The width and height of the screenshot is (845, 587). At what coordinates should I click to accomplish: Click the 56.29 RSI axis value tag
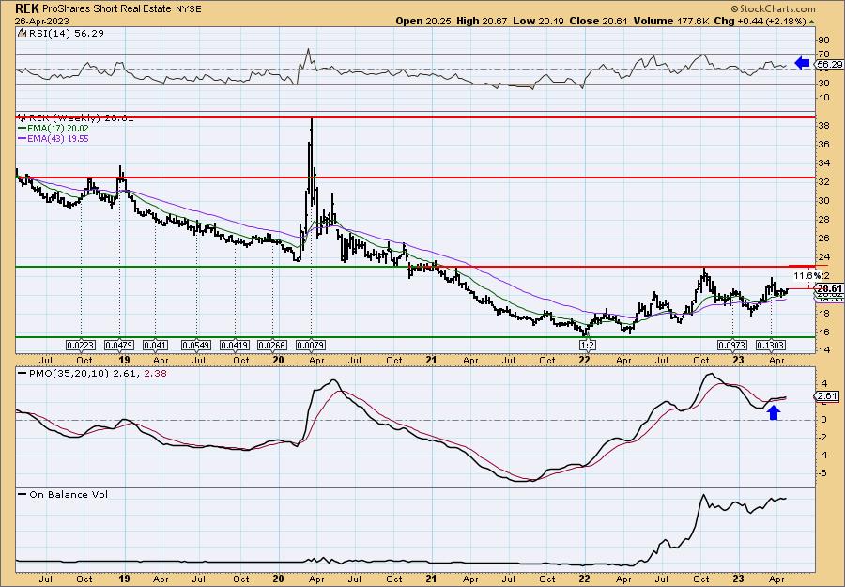click(x=829, y=64)
